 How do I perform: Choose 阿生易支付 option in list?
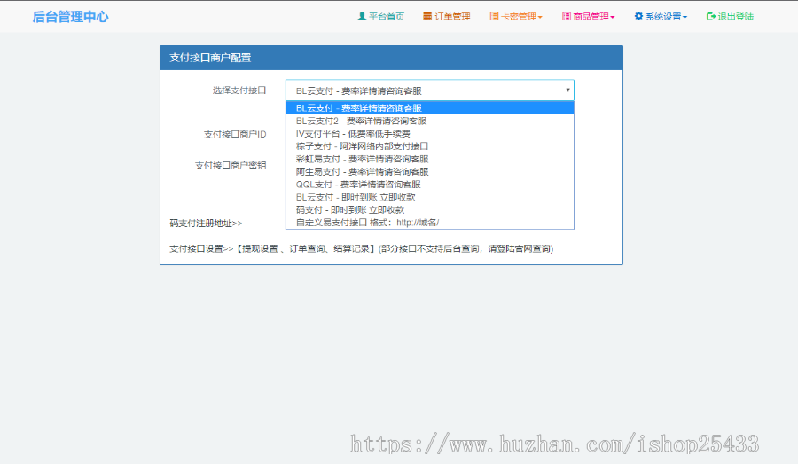click(x=429, y=171)
